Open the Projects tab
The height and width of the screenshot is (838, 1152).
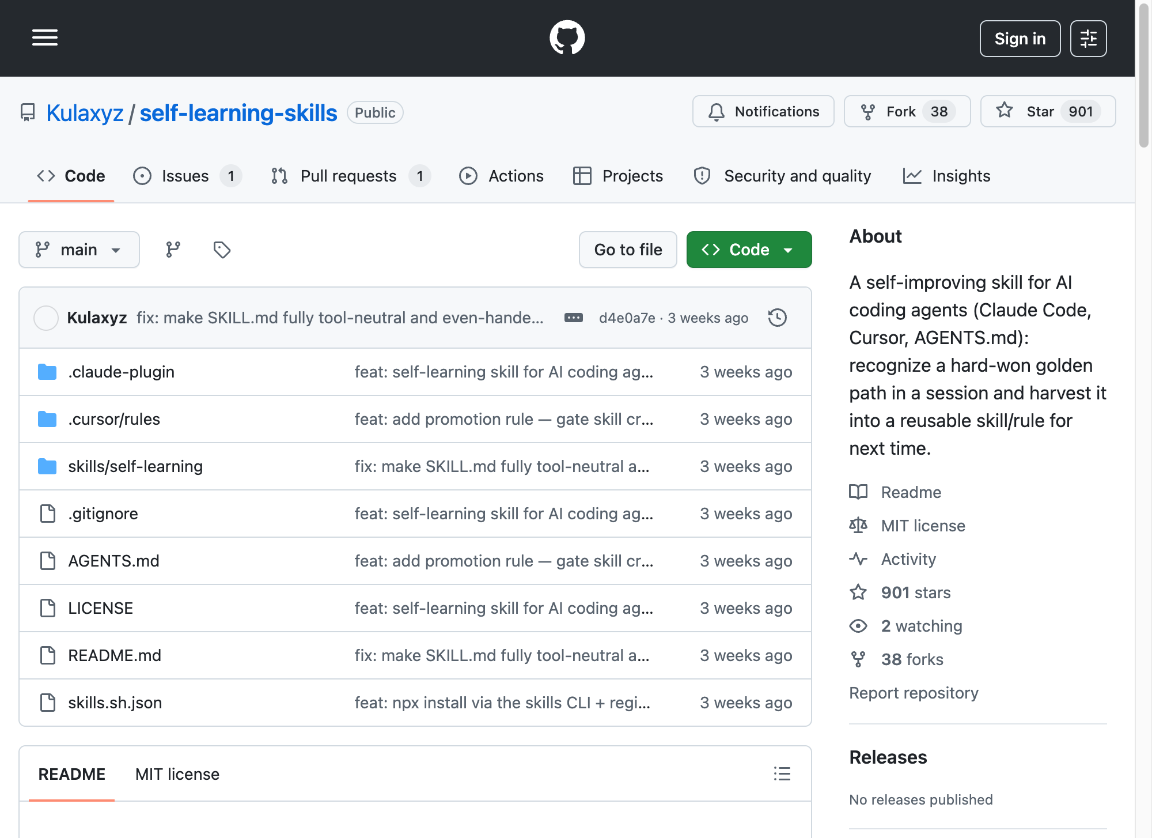[x=618, y=176]
